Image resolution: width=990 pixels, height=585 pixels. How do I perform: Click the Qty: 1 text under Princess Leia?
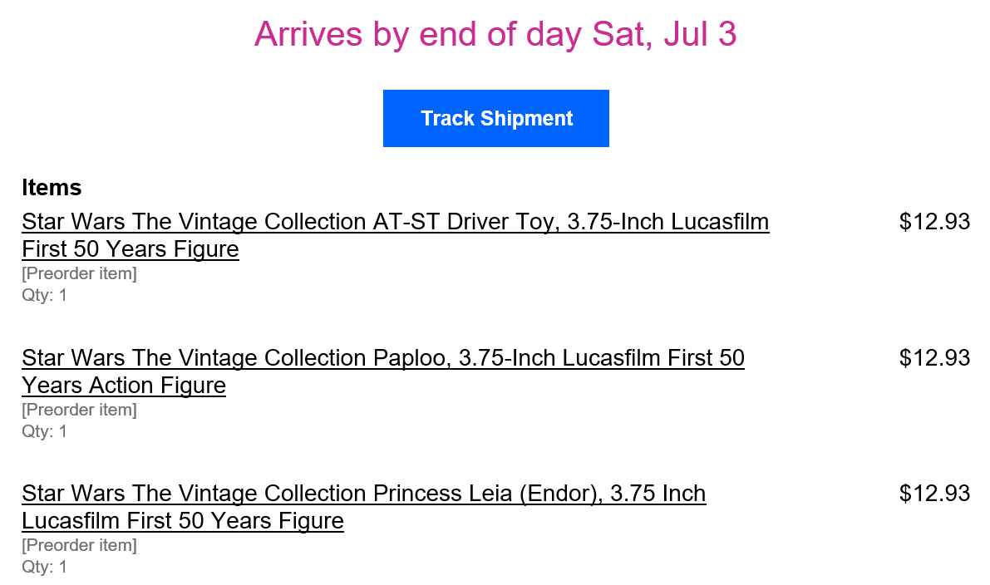point(44,567)
